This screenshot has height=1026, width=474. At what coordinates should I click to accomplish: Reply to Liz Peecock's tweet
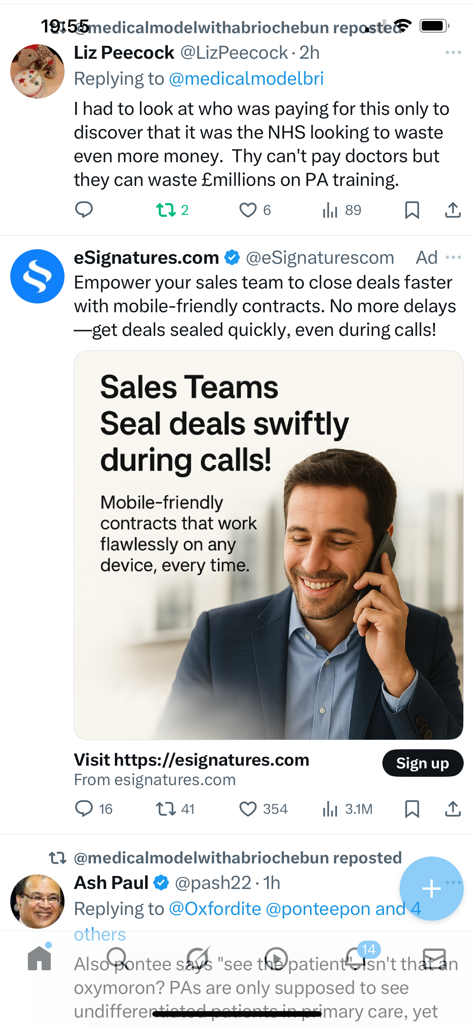point(84,210)
